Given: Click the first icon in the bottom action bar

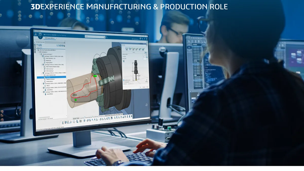Looking at the screenshot, I should (63, 123).
